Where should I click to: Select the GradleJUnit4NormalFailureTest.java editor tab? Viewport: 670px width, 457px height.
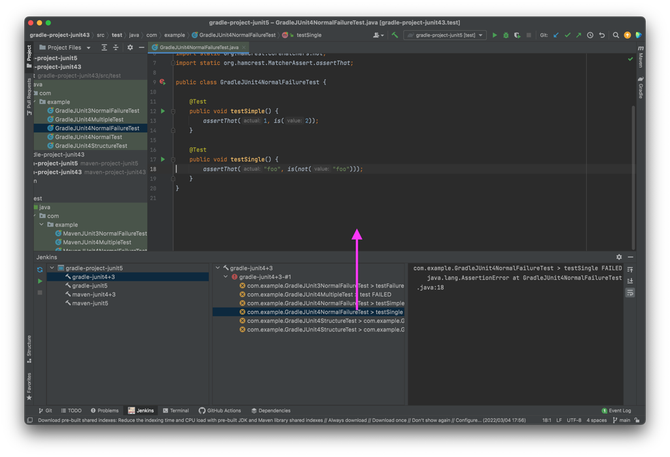[x=199, y=47]
